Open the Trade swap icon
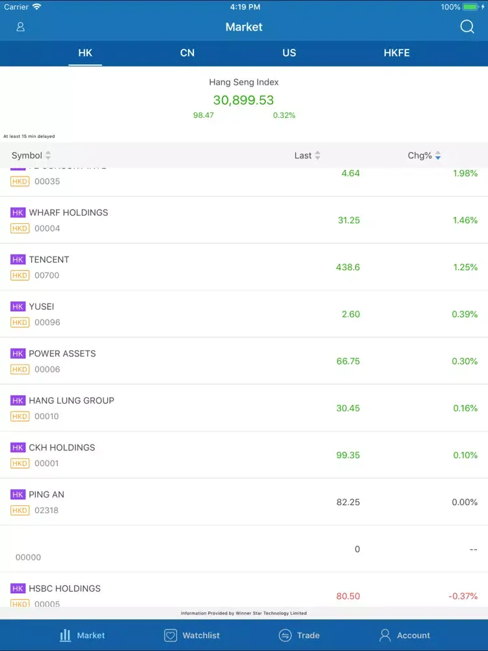The height and width of the screenshot is (651, 488). 285,635
